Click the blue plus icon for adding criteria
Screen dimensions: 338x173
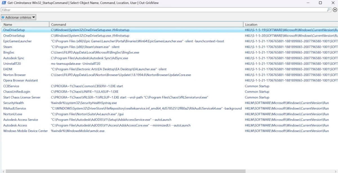pos(3,17)
